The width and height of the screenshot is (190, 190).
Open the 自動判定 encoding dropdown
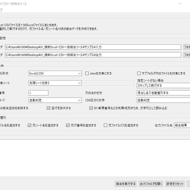[x=55, y=100]
